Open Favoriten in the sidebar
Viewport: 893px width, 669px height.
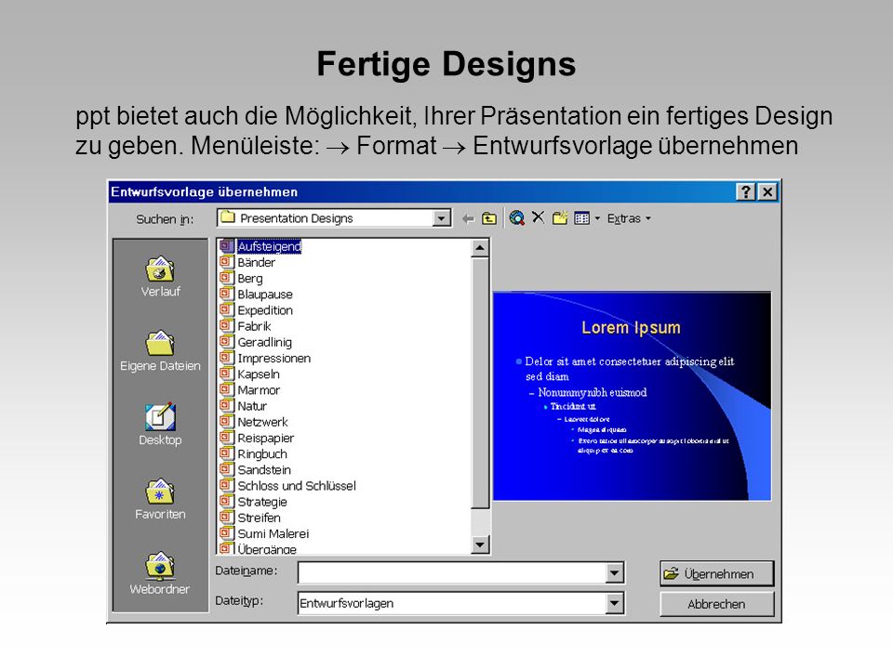click(160, 500)
